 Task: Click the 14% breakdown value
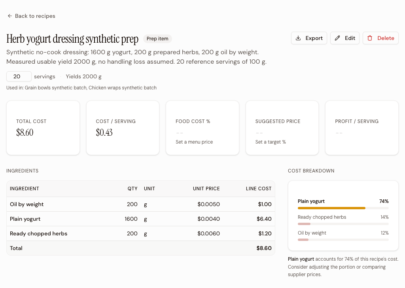pos(384,217)
